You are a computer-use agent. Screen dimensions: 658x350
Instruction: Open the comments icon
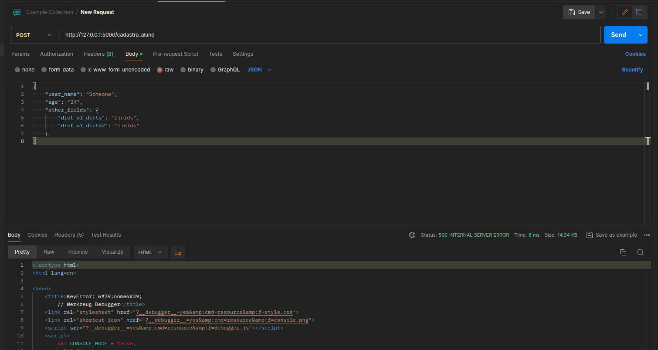tap(639, 12)
